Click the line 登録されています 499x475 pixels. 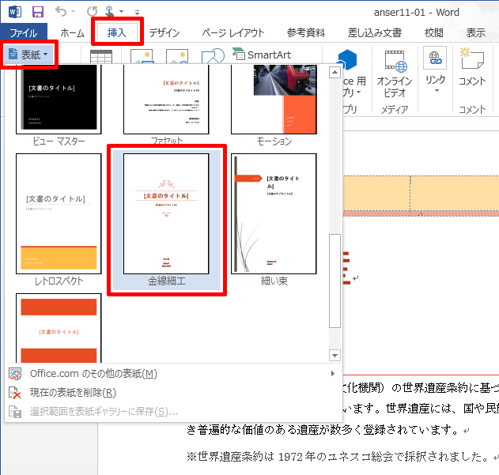pos(322,430)
